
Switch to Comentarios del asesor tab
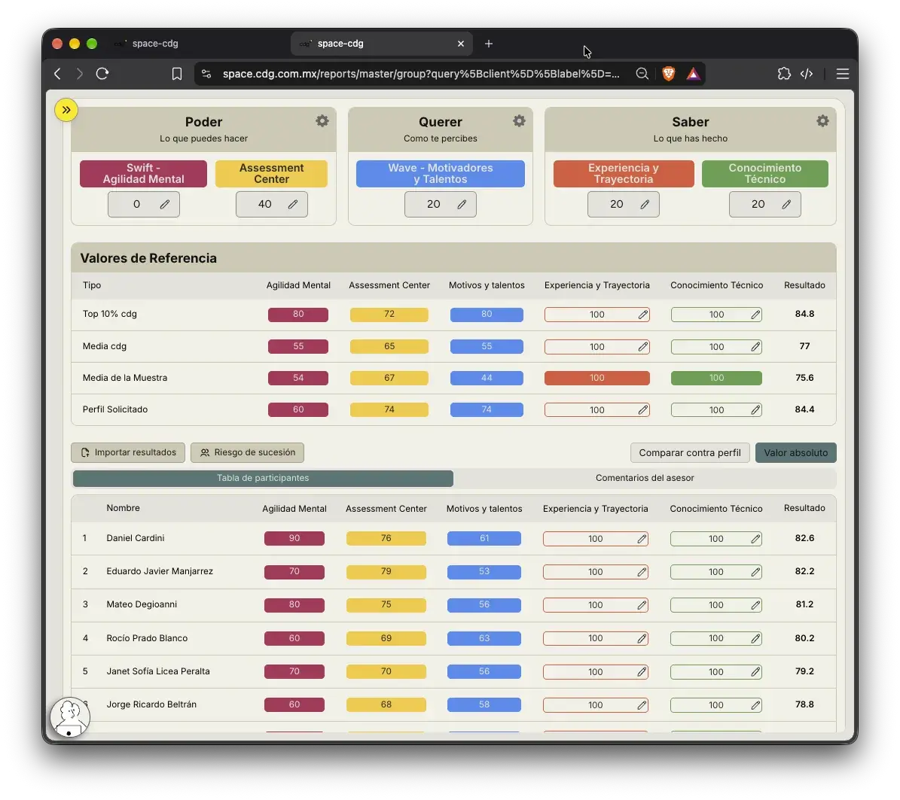click(645, 479)
